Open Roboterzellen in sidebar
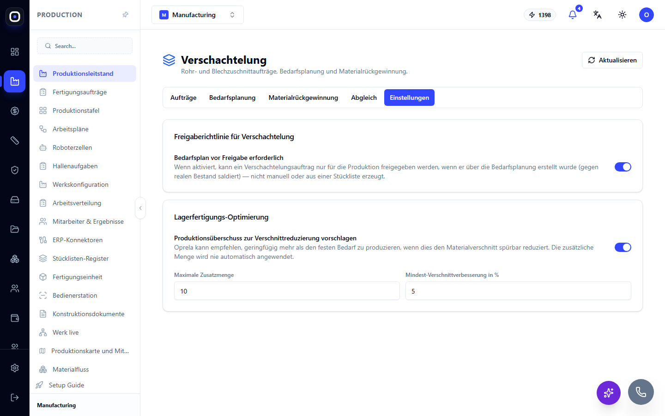 coord(85,147)
